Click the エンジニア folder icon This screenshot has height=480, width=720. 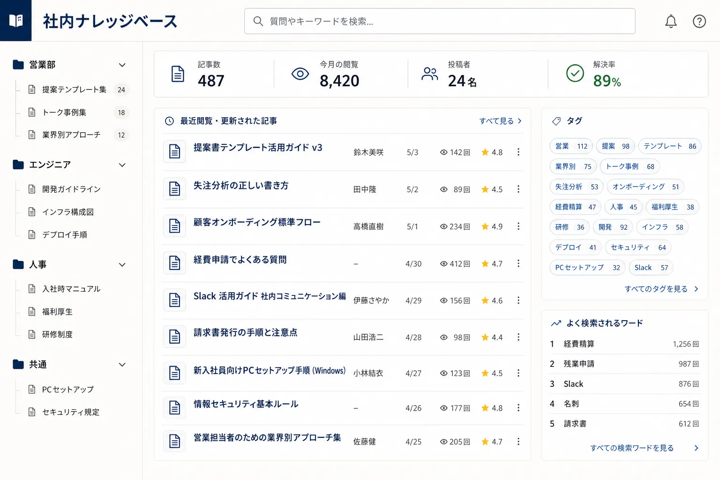18,165
